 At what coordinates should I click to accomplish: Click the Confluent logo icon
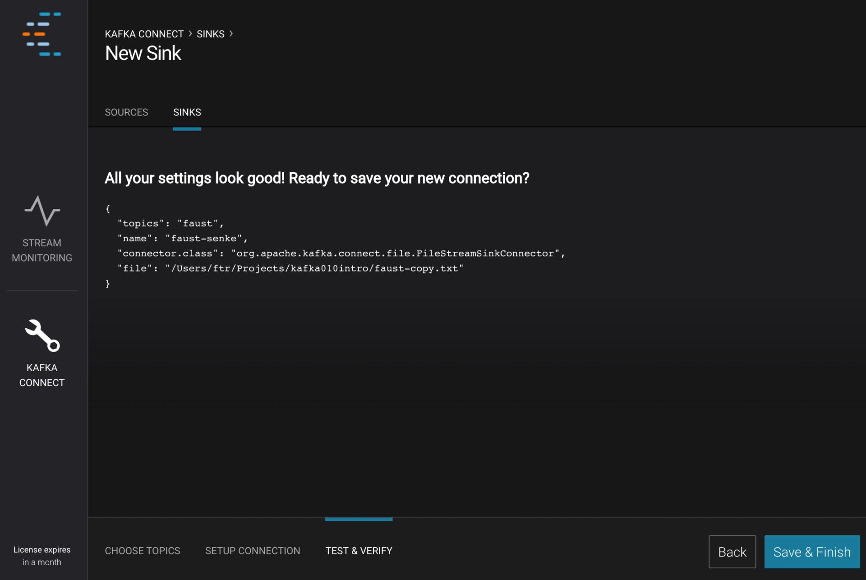coord(42,34)
